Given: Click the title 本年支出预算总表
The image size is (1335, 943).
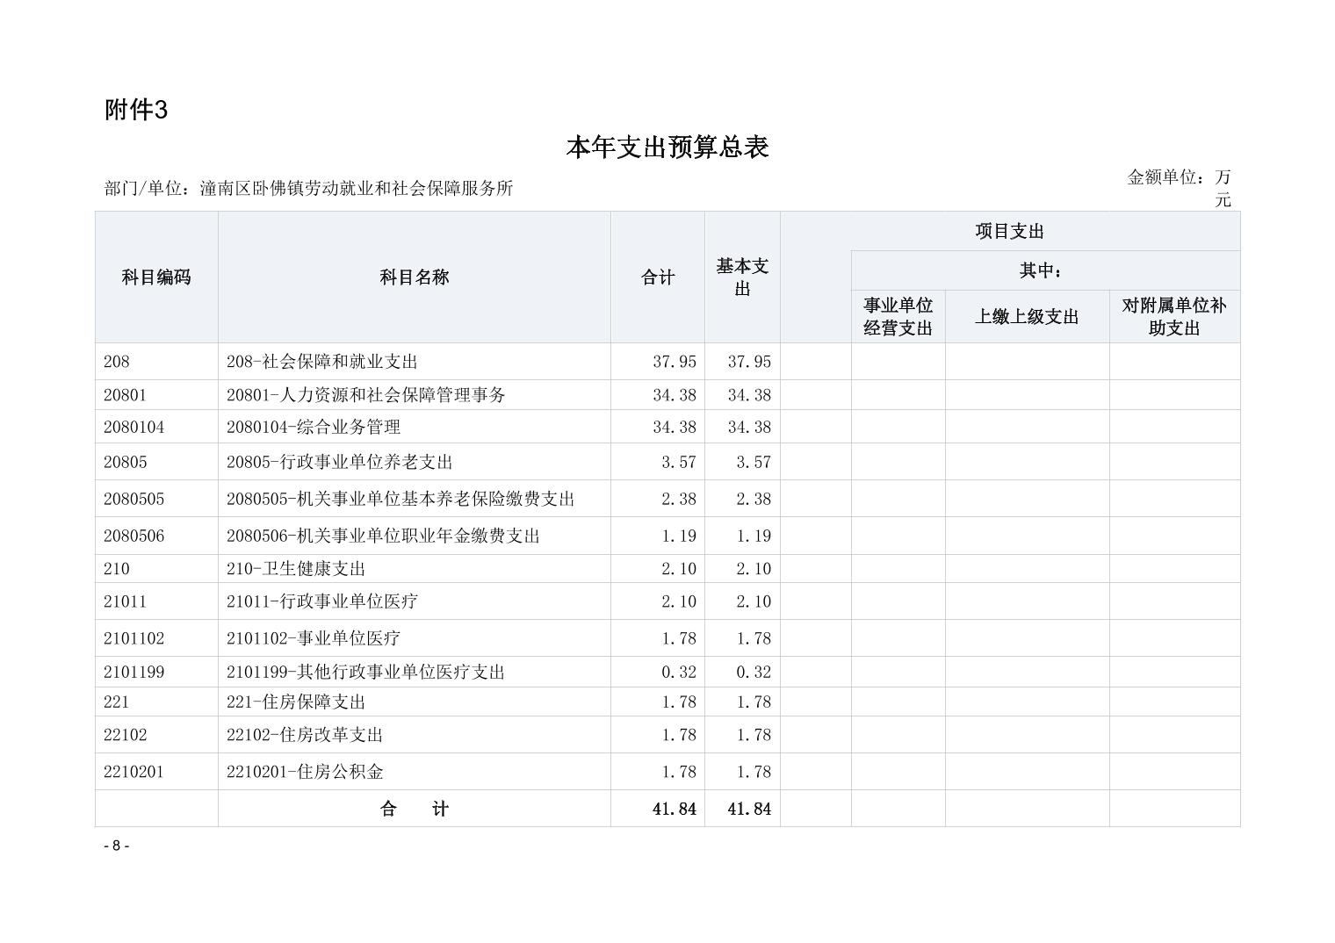Looking at the screenshot, I should 667,147.
